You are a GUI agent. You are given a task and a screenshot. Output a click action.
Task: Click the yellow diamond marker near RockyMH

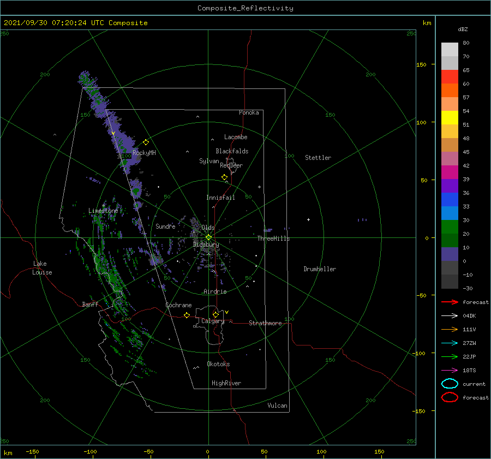[146, 142]
